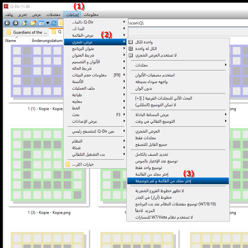
Task: Click the view mode grid icon
Action: [x=41, y=23]
